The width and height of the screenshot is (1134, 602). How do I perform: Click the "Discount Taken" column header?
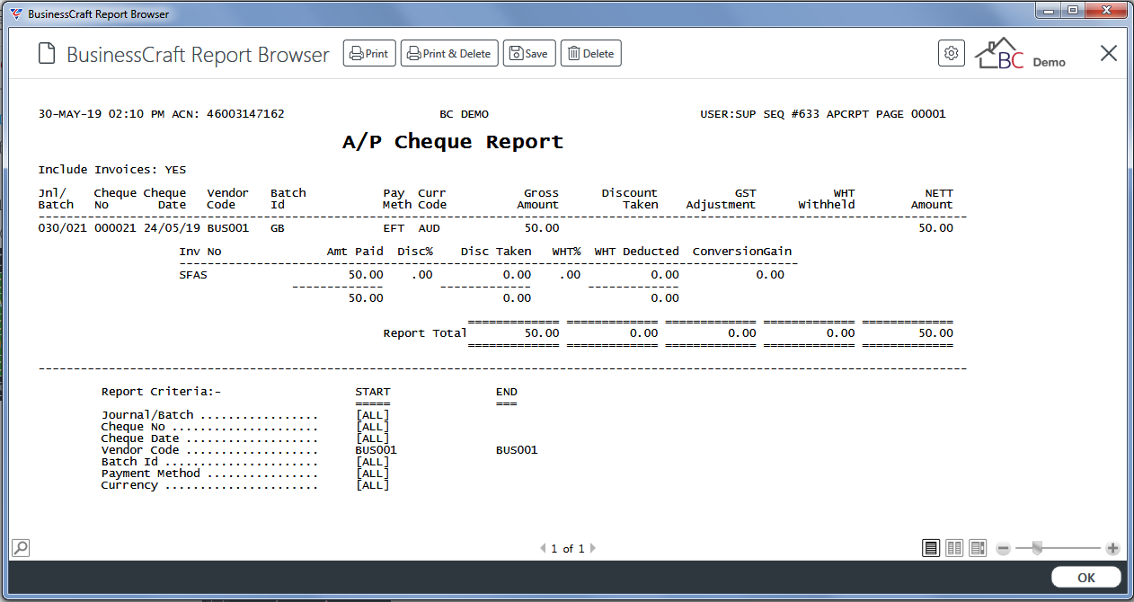pyautogui.click(x=630, y=199)
